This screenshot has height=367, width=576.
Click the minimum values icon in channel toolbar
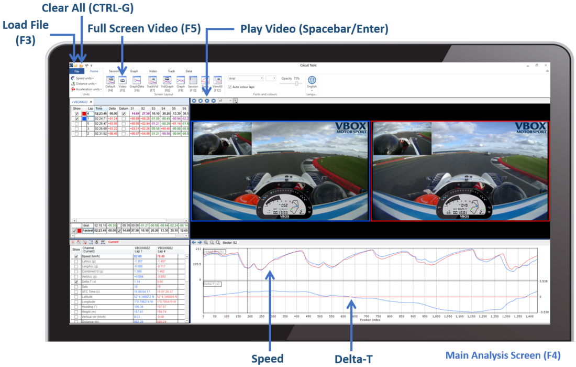click(x=85, y=242)
